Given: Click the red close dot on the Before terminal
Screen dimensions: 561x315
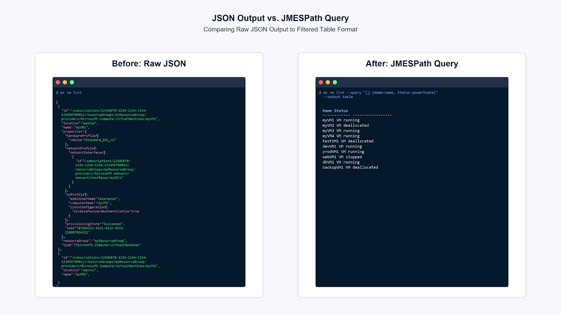Looking at the screenshot, I should coord(58,82).
